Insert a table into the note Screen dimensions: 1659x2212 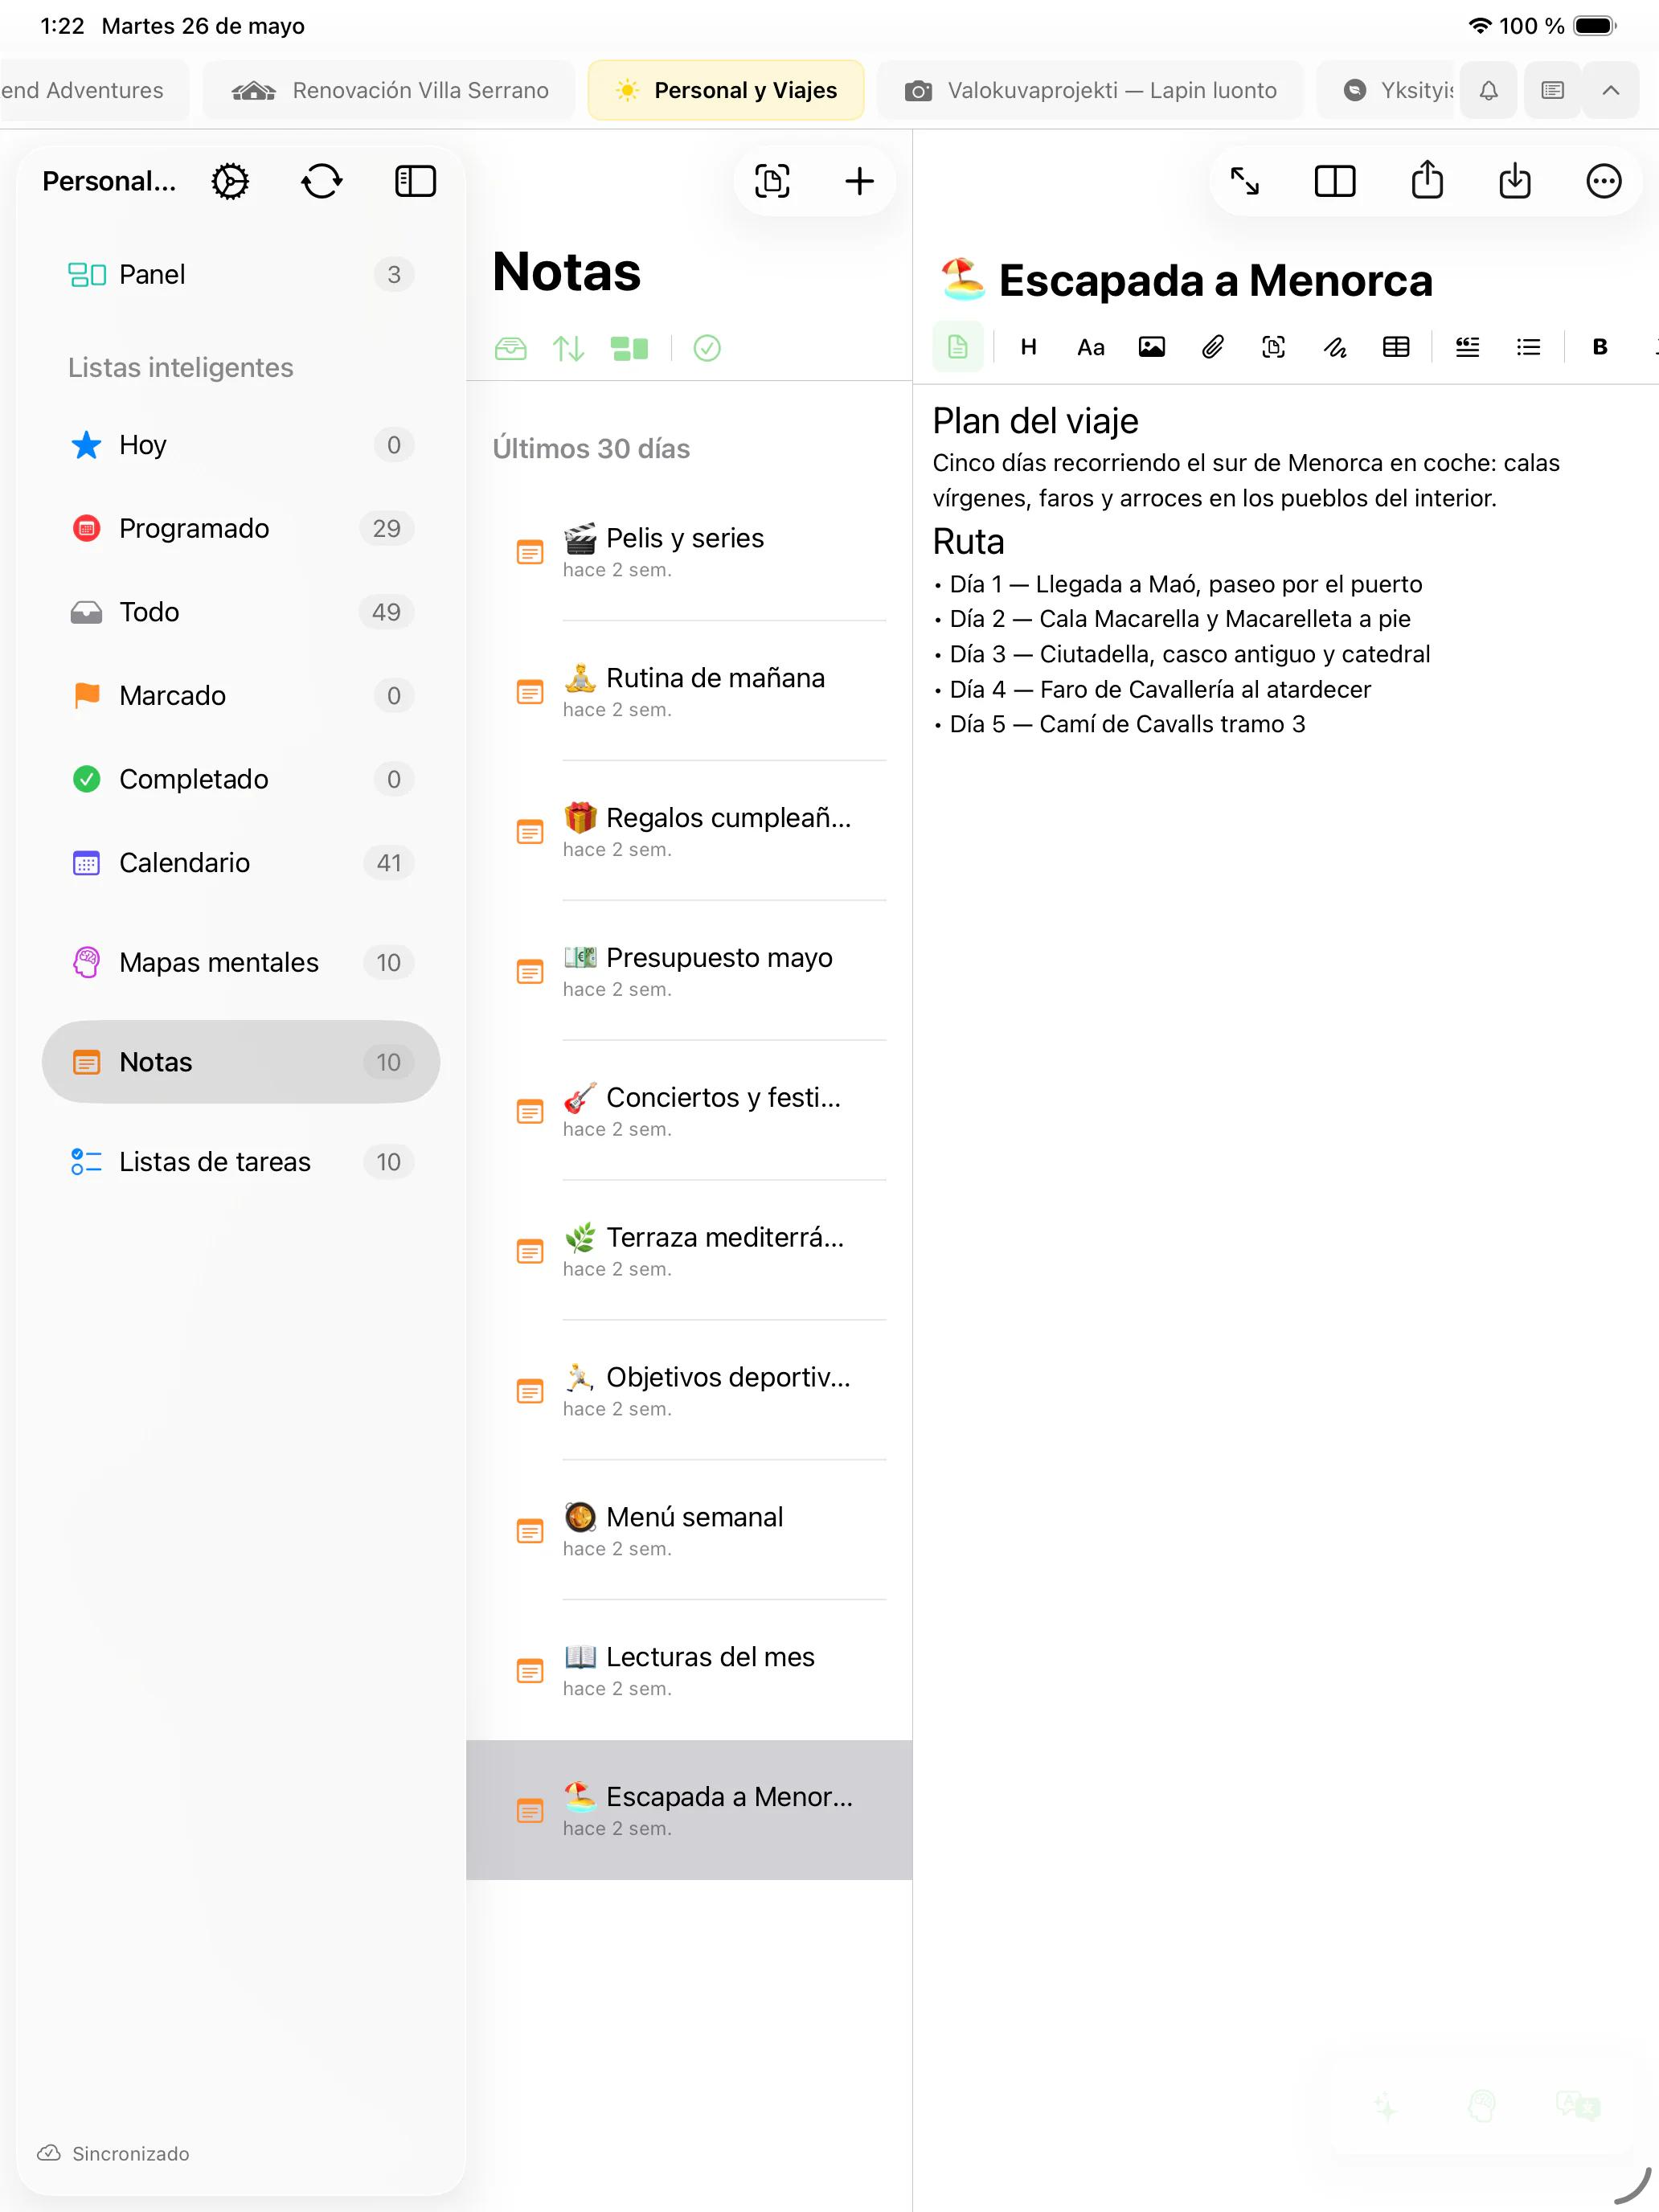coord(1396,347)
